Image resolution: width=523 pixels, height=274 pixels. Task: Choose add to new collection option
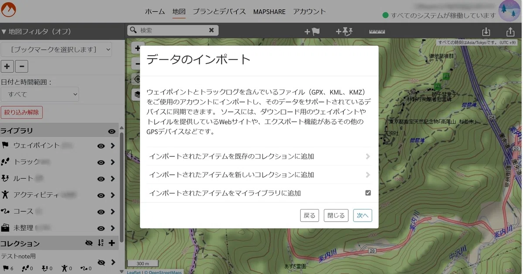click(x=259, y=175)
